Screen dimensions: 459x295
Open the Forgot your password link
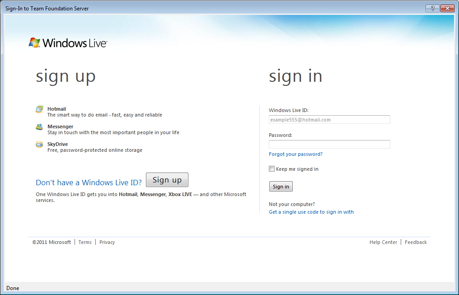(295, 154)
